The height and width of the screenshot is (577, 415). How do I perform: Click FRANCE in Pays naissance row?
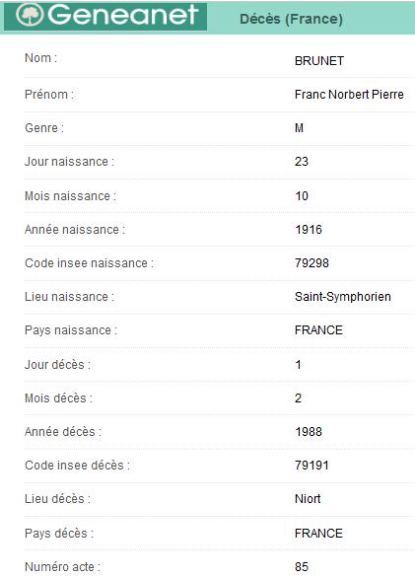pos(318,330)
